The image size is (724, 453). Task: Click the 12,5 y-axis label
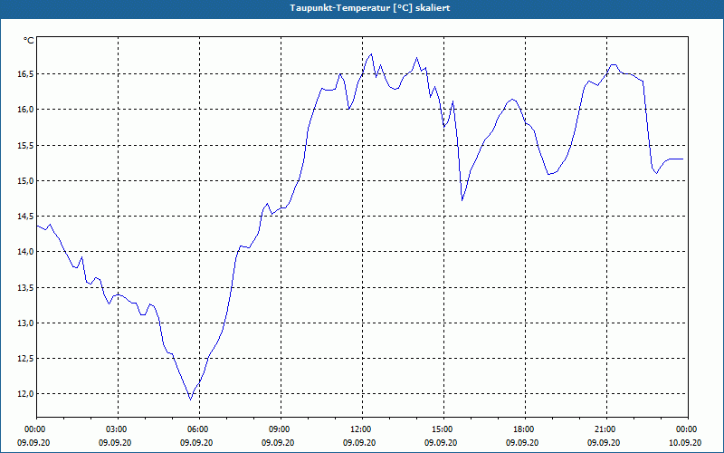click(25, 359)
